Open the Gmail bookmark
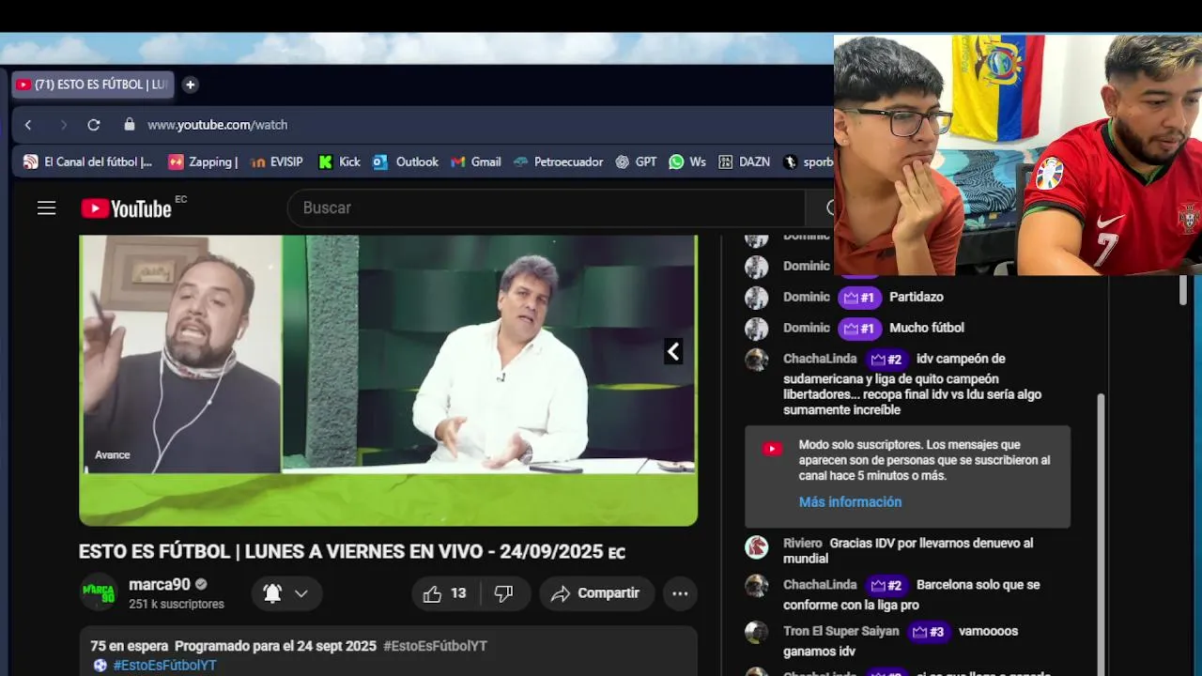Viewport: 1202px width, 676px height. coord(476,161)
